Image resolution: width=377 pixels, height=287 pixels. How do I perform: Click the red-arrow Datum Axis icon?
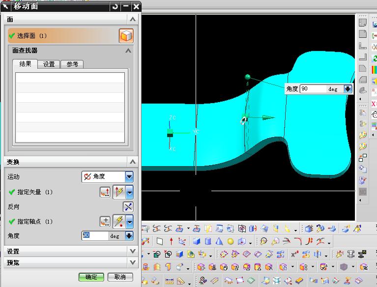pyautogui.click(x=171, y=241)
